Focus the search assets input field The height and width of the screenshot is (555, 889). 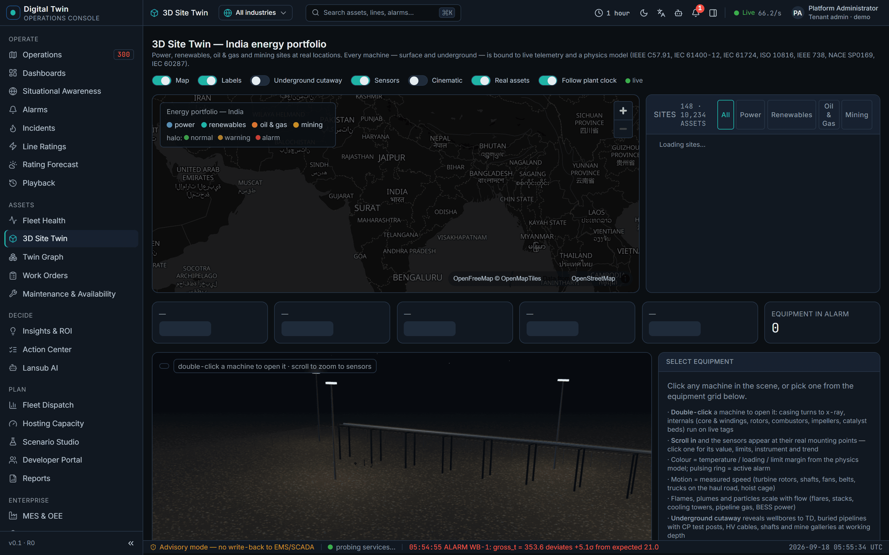coord(383,13)
